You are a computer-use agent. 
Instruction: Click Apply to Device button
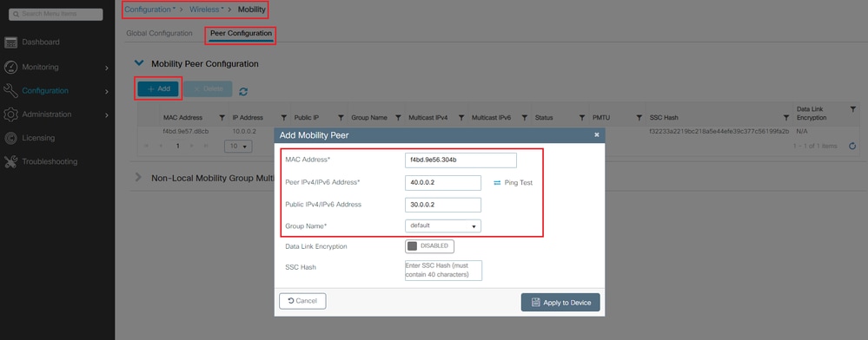[x=560, y=303]
